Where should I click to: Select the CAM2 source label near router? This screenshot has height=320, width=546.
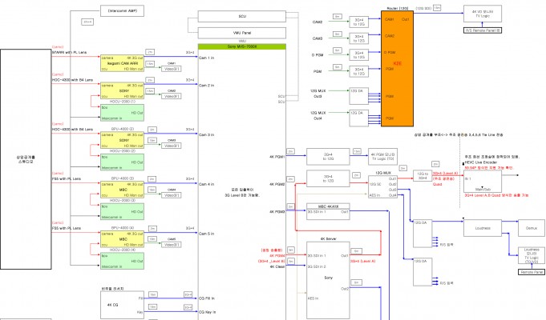(317, 22)
